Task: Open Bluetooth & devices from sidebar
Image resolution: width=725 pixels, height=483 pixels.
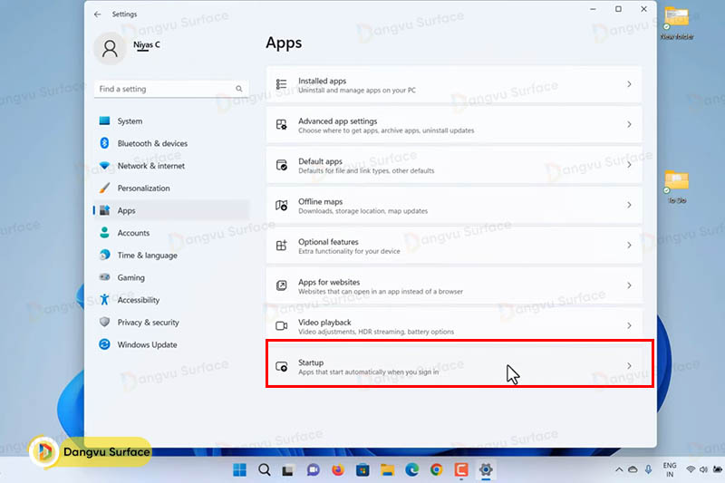Action: [x=151, y=143]
